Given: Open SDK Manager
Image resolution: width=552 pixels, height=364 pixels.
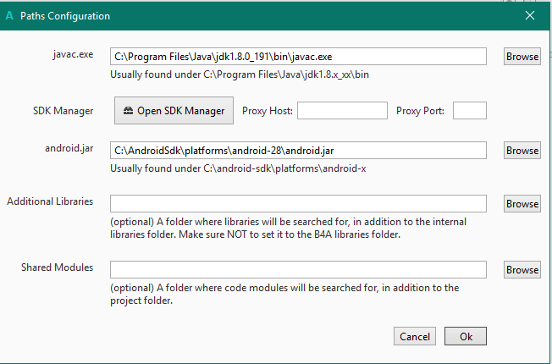Looking at the screenshot, I should coord(174,110).
